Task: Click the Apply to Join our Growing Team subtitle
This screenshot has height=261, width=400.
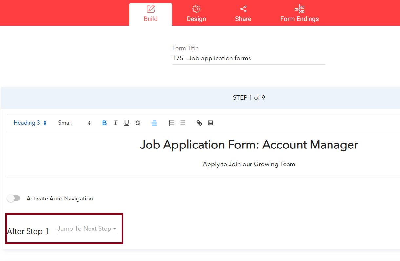Action: tap(249, 164)
